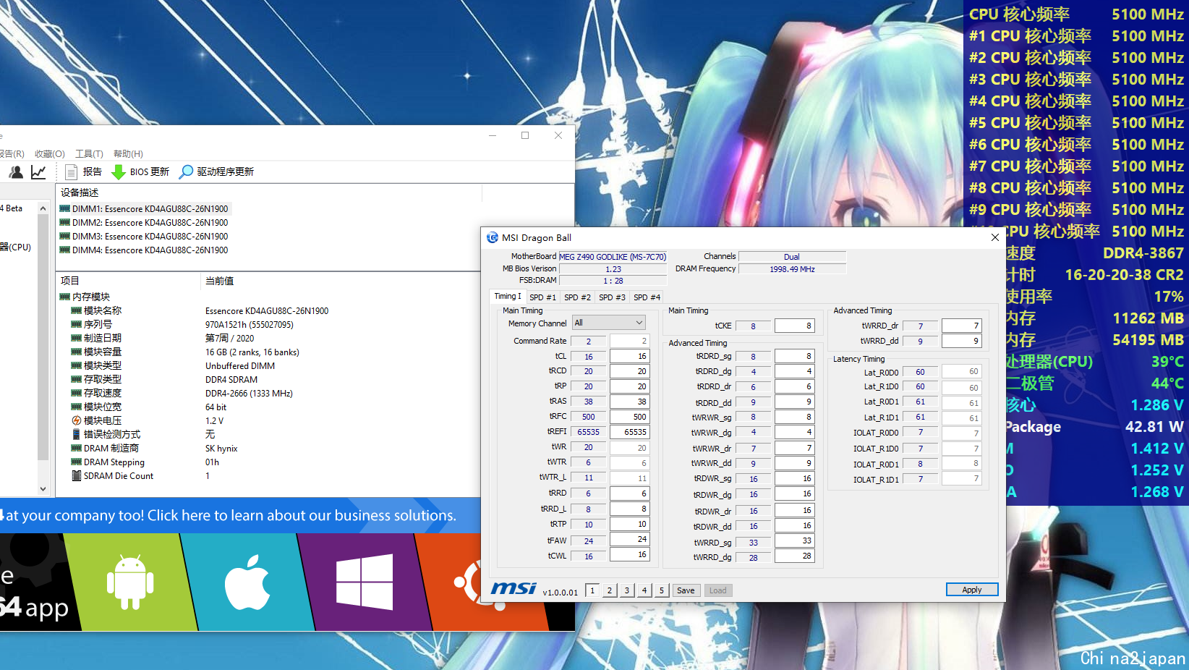Screen dimensions: 1189x670
Task: Click the tCL editable value field
Action: pyautogui.click(x=629, y=356)
